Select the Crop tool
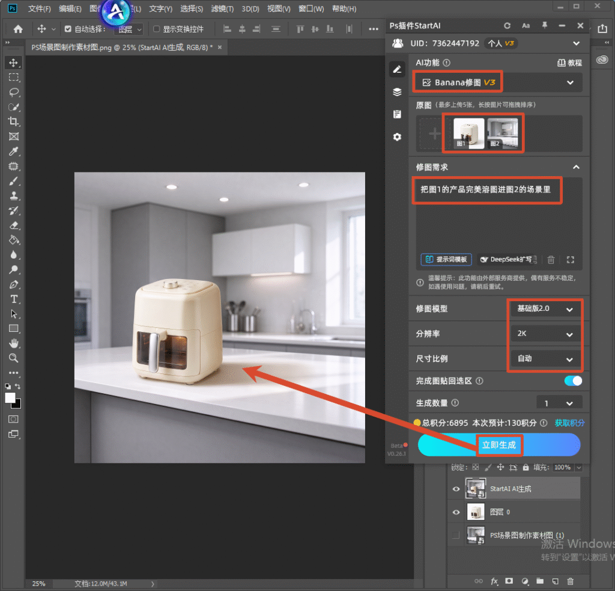615x591 pixels. pos(14,121)
